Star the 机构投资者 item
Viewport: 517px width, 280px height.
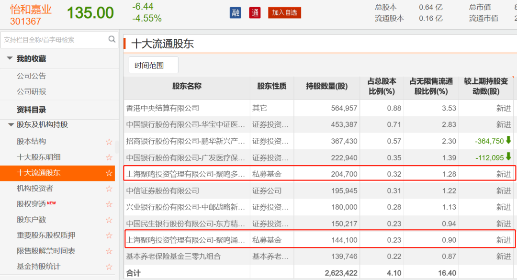tap(109, 189)
